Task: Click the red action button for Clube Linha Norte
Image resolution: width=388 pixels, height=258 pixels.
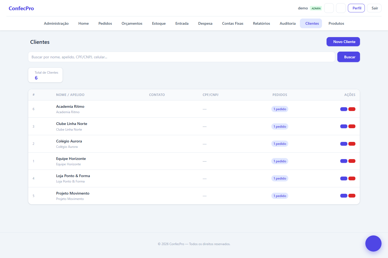Action: point(352,126)
